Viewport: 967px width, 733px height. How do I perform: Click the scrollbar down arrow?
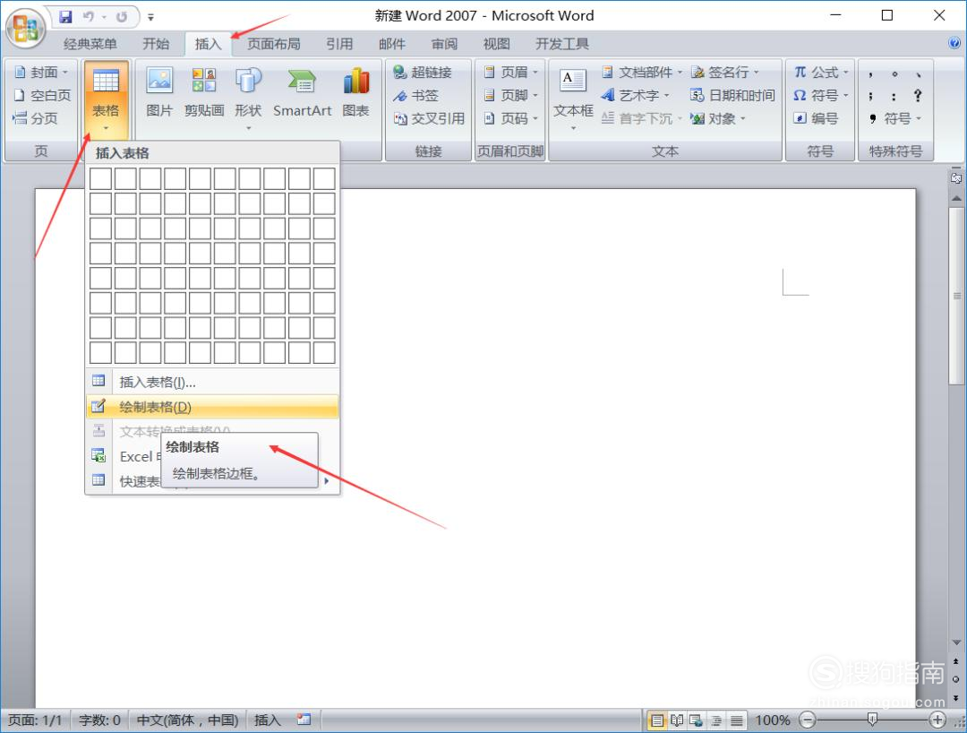tap(956, 642)
